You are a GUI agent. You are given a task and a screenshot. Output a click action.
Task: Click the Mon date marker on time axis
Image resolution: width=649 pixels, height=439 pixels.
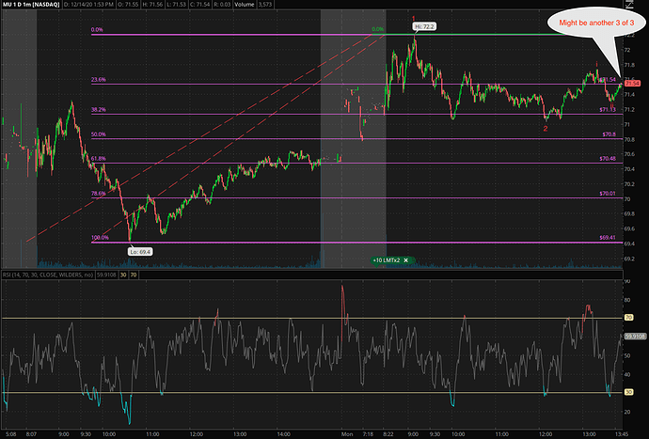tap(345, 432)
